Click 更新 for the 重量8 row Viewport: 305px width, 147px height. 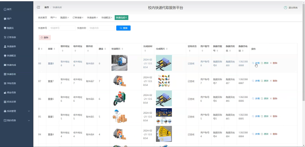265,63
